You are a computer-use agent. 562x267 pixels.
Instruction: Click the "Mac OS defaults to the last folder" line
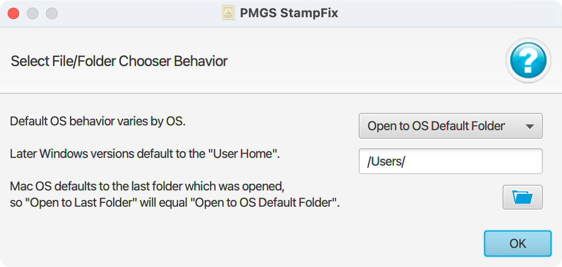pos(147,187)
